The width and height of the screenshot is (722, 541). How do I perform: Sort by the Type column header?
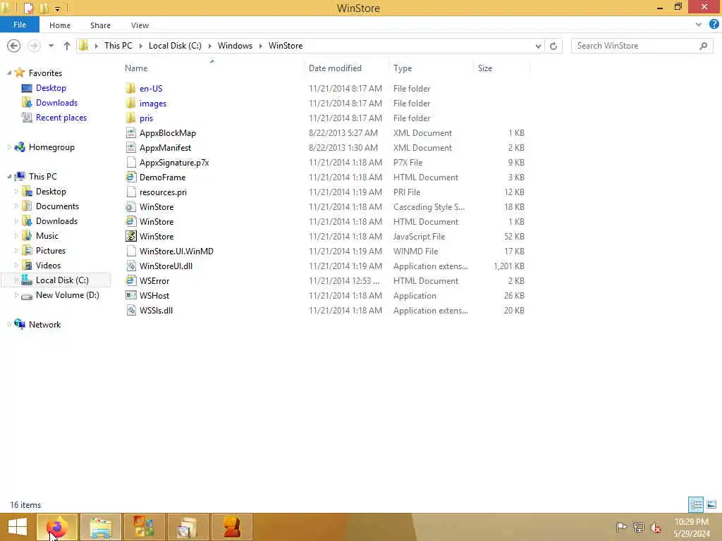coord(403,68)
